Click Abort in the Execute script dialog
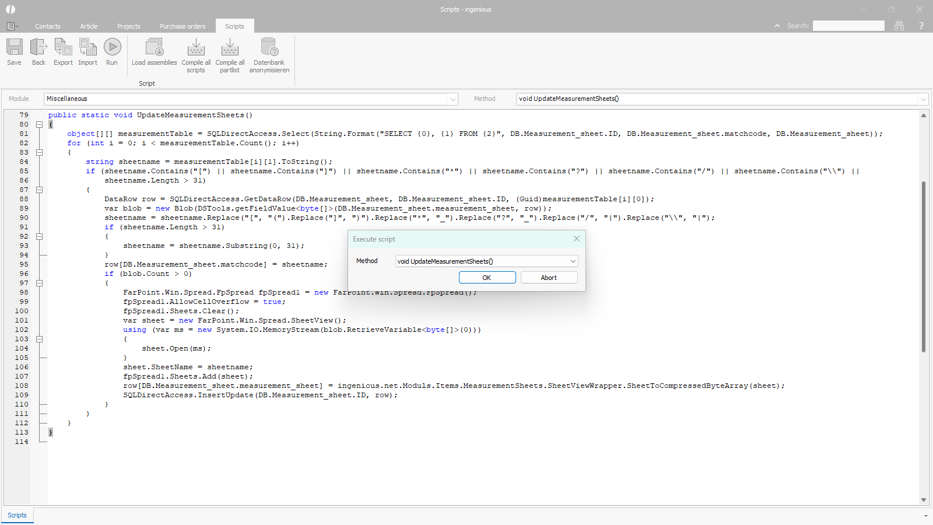 pos(549,278)
